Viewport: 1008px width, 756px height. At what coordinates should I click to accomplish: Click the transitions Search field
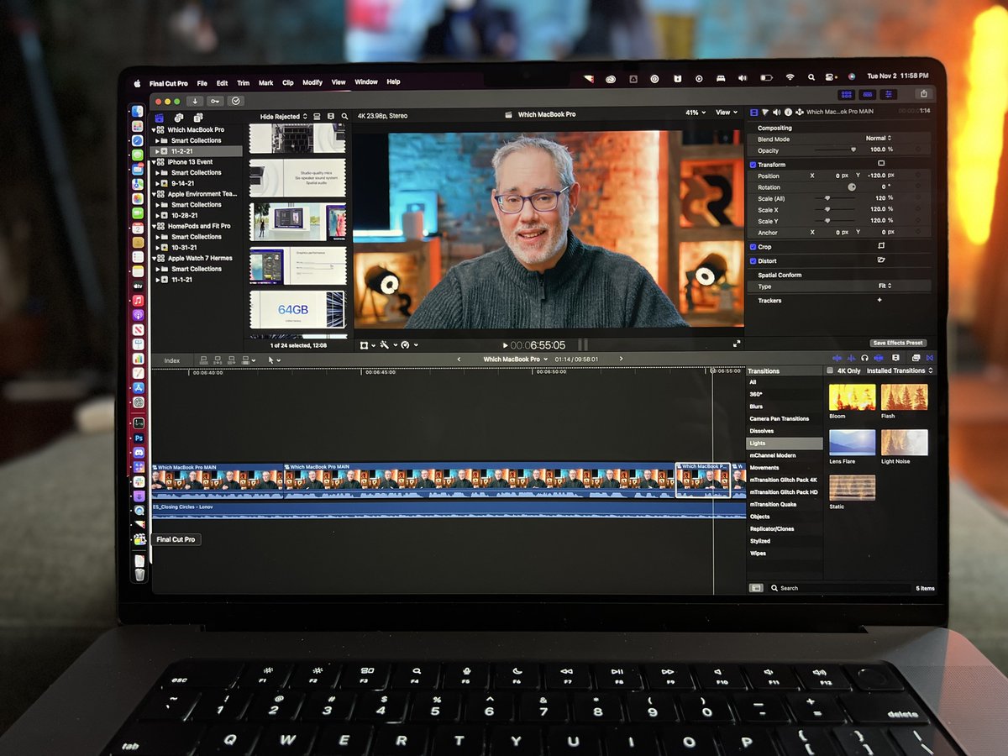840,588
